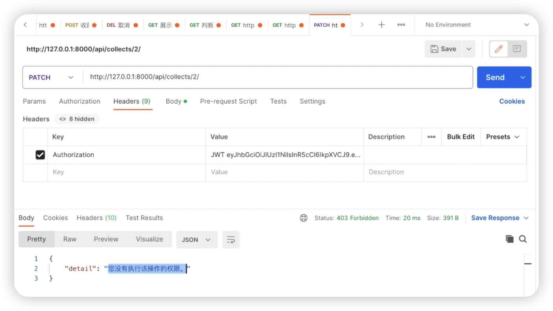Click the new tab plus icon

click(x=381, y=25)
